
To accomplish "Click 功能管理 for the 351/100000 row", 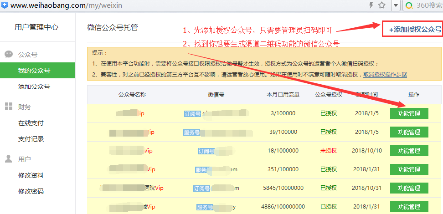I will [x=409, y=169].
